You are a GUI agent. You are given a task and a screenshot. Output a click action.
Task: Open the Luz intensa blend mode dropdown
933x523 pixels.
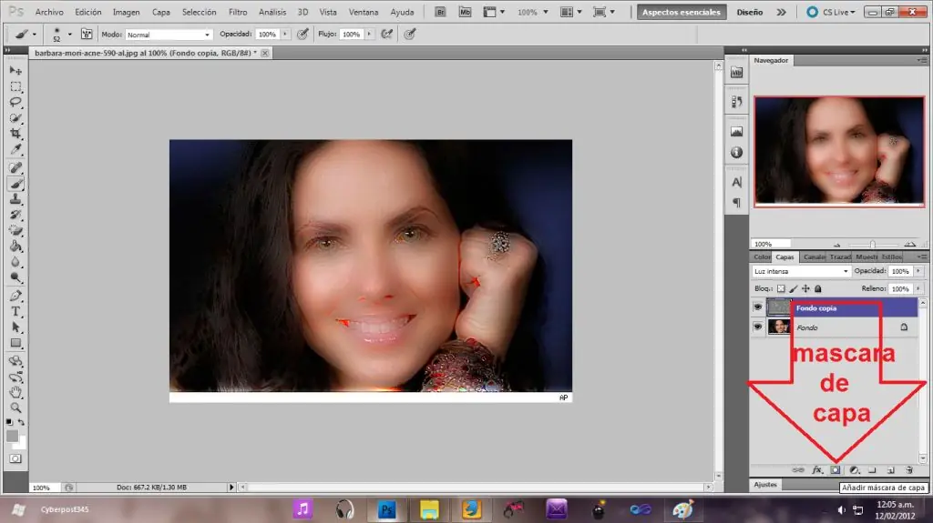(x=802, y=271)
